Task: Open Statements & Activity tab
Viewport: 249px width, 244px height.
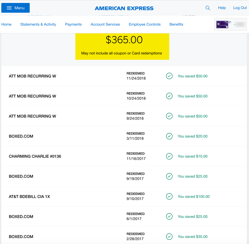Action: pos(38,24)
